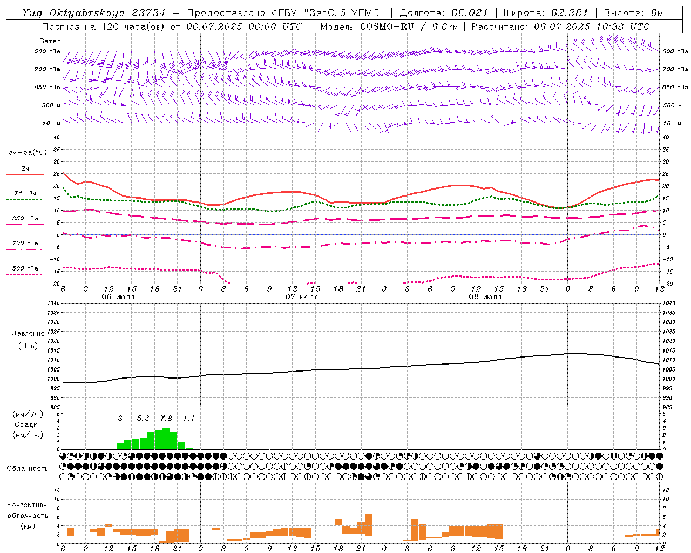Image resolution: width=691 pixels, height=553 pixels.
Task: Click the station title Yug_Oktyabrskoye_23734
Action: [x=94, y=13]
